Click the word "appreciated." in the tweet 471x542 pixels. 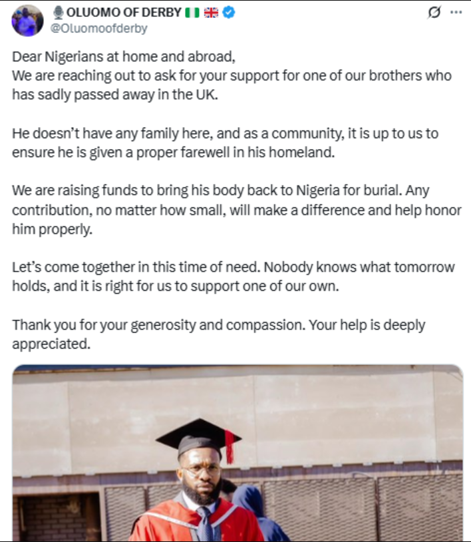pyautogui.click(x=50, y=344)
